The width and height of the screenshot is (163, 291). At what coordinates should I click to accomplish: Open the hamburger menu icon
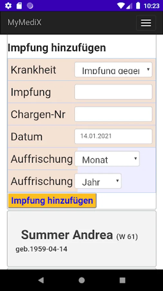coord(146,23)
